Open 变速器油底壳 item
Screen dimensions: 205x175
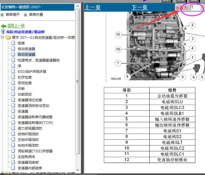click(28, 162)
